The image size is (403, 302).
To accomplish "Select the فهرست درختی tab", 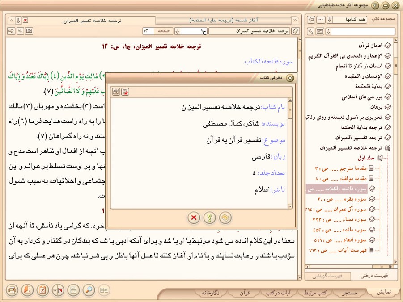I will (x=374, y=276).
